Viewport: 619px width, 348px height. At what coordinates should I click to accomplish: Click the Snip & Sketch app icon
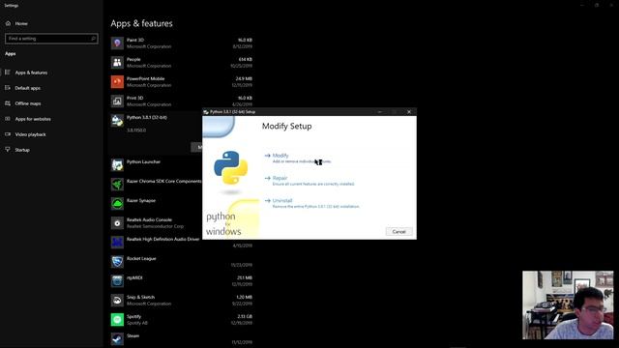pos(117,301)
